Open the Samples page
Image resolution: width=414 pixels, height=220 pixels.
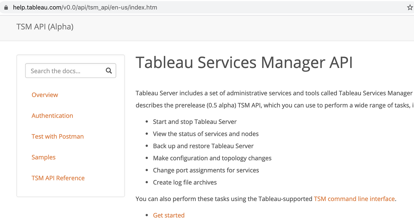[x=43, y=157]
